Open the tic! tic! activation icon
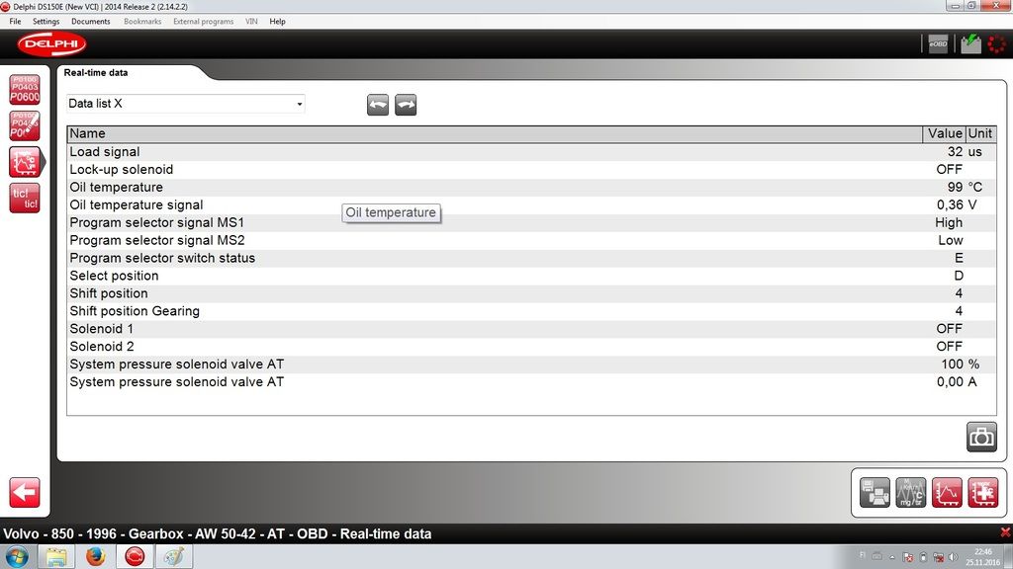The width and height of the screenshot is (1013, 569). pyautogui.click(x=25, y=198)
